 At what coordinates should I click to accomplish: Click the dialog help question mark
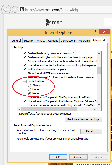95,32
